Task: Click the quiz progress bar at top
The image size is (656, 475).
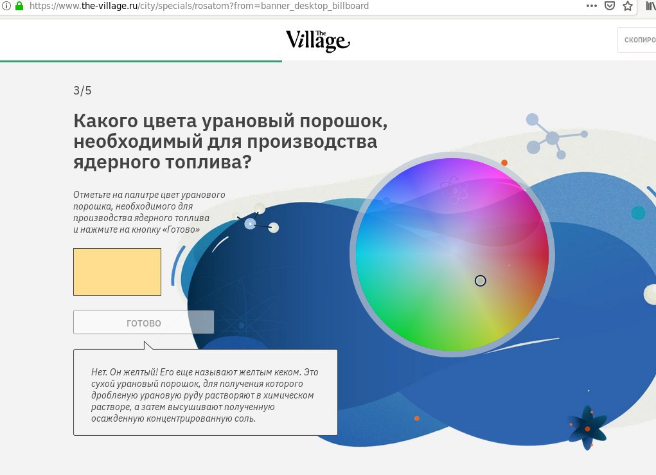Action: click(141, 61)
